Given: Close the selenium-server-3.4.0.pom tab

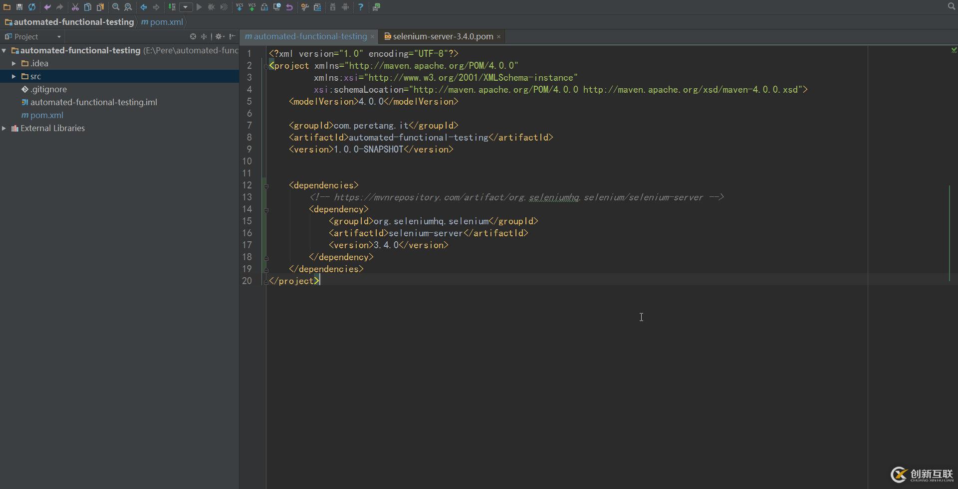Looking at the screenshot, I should (498, 36).
